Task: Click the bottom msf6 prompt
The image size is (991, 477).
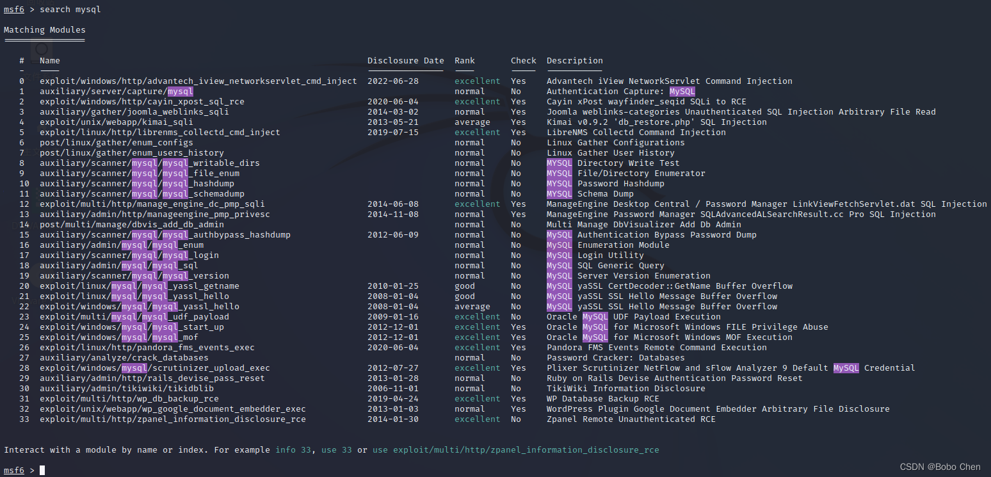Action: (x=13, y=469)
